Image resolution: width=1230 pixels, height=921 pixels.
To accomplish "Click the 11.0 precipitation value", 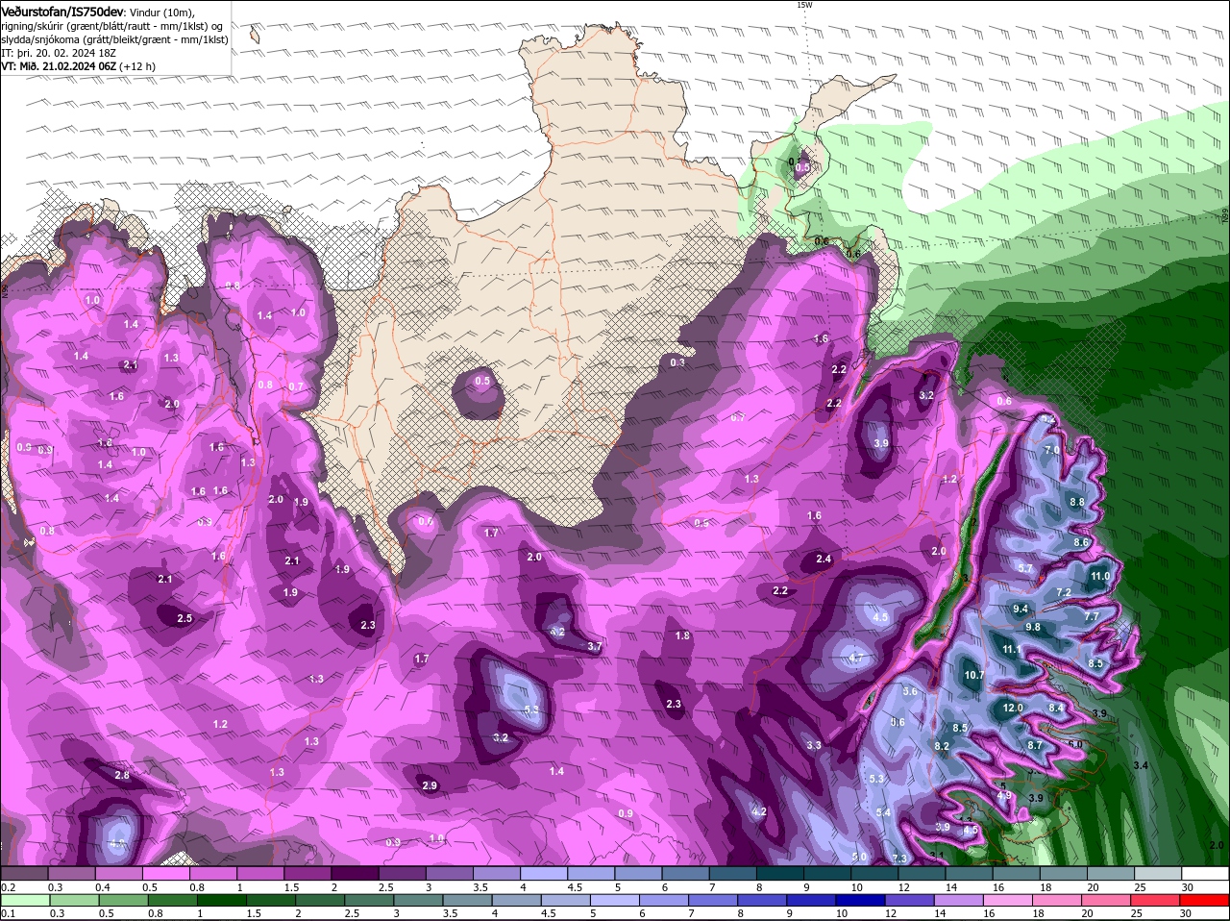I will (x=1100, y=576).
